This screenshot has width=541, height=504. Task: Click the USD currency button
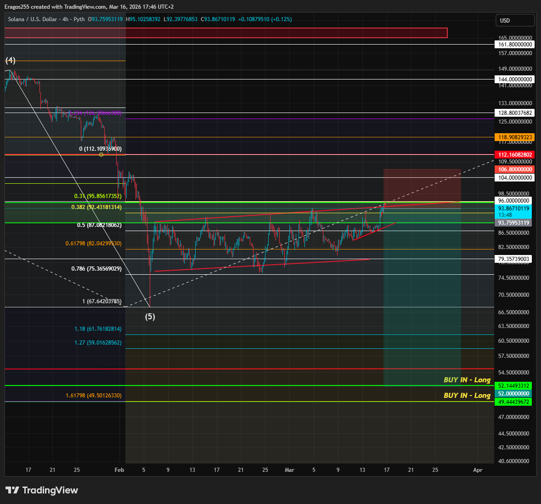tap(515, 20)
